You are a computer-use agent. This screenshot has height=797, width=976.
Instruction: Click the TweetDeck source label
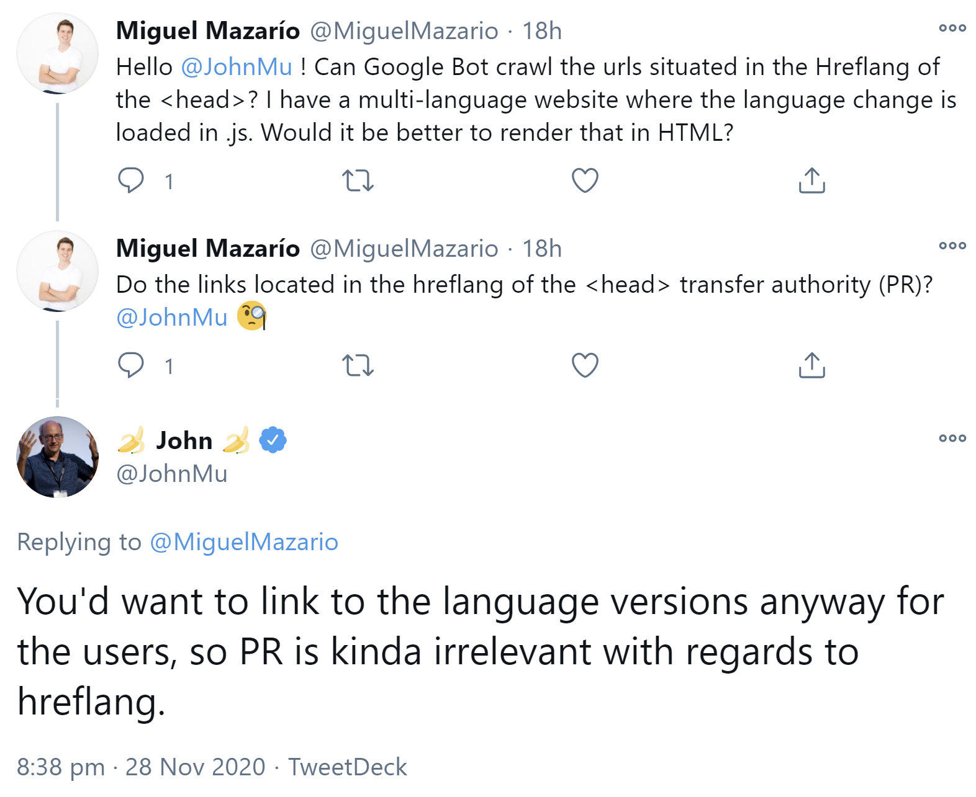click(x=348, y=767)
